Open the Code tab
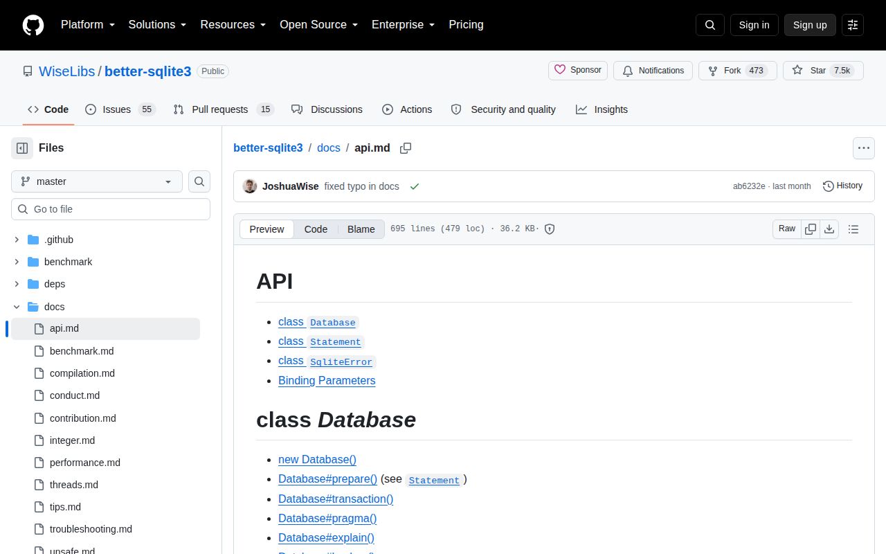 click(48, 109)
